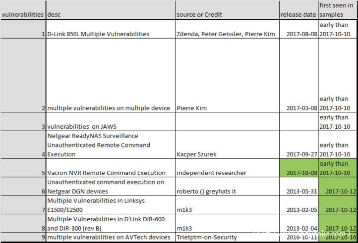Select release date 2017-03-08

[298, 75]
